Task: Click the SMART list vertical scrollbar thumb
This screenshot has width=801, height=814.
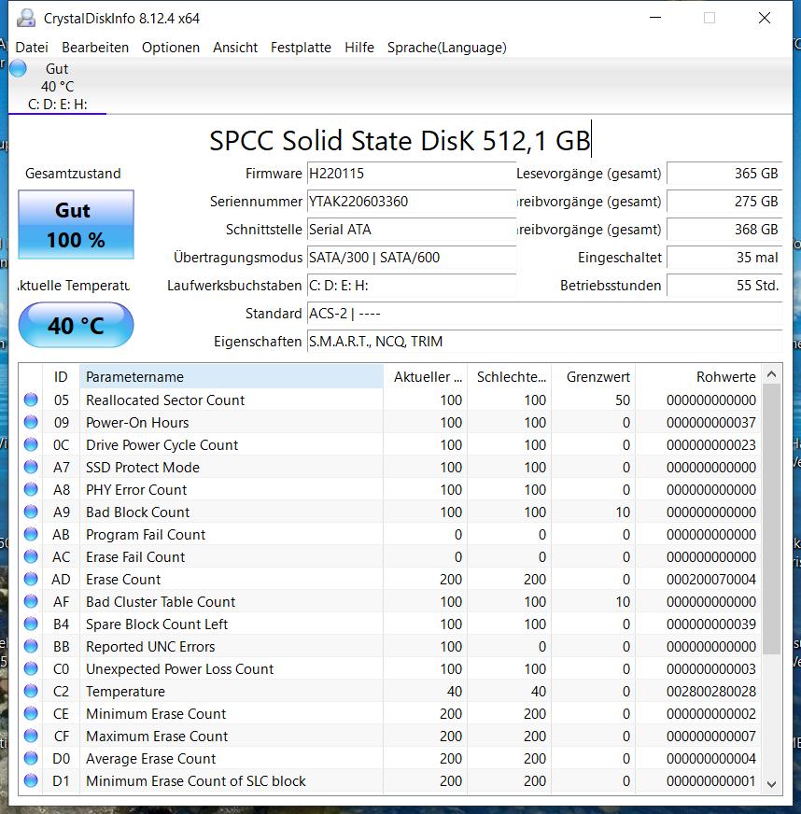Action: click(771, 519)
